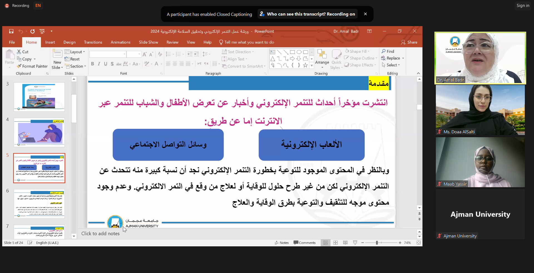The height and width of the screenshot is (273, 534).
Task: Fit slide to current window icon
Action: tap(419, 243)
